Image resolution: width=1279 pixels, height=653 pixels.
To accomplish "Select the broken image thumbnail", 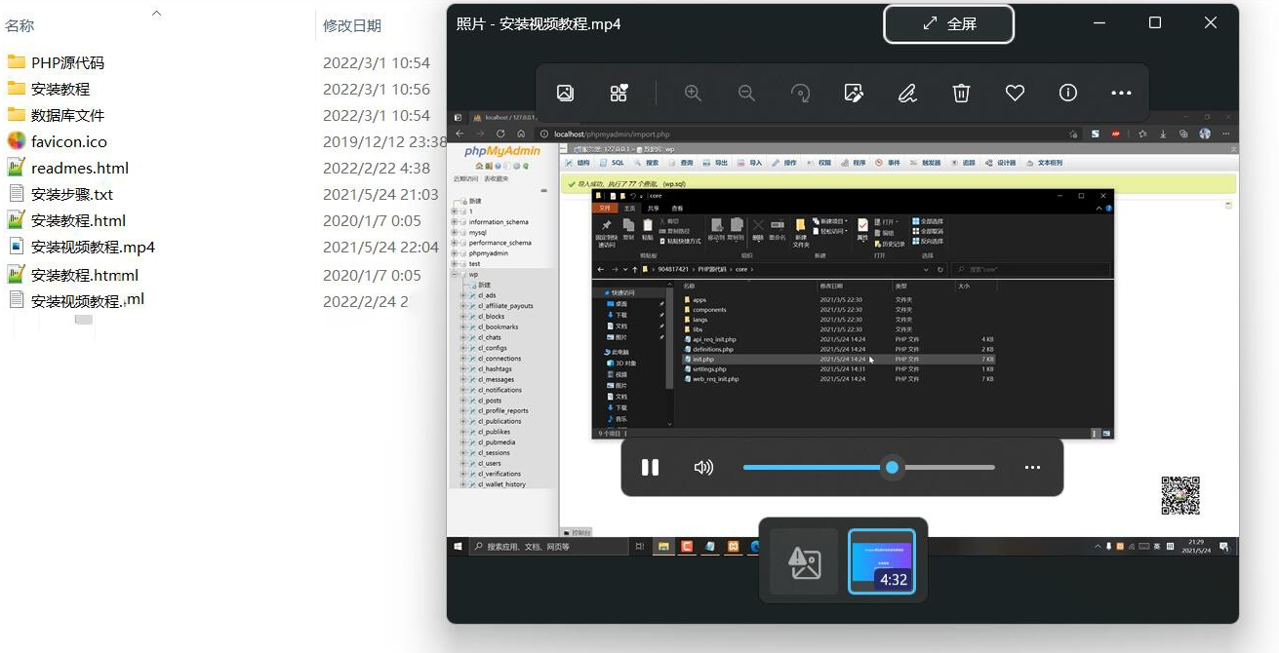I will [x=804, y=561].
